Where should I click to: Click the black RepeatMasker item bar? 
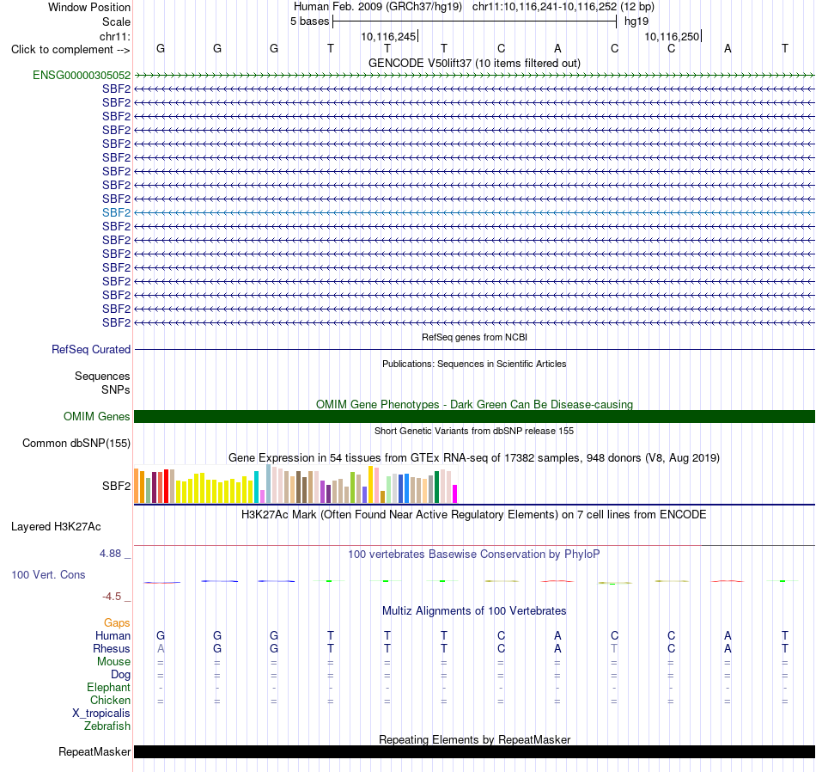coord(474,751)
